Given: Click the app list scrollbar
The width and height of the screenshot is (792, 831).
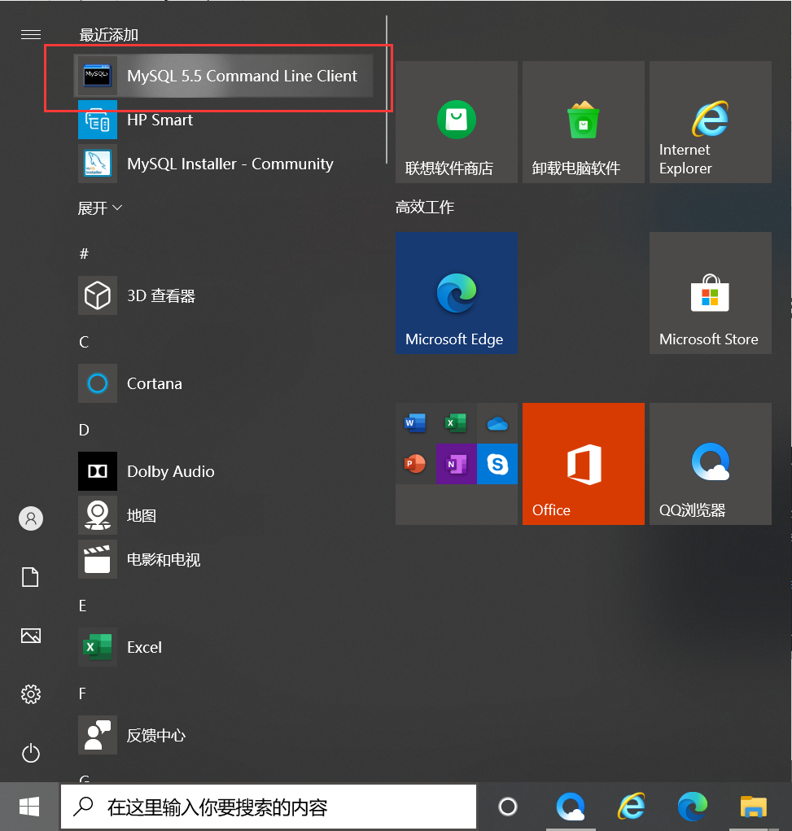Looking at the screenshot, I should 387,90.
